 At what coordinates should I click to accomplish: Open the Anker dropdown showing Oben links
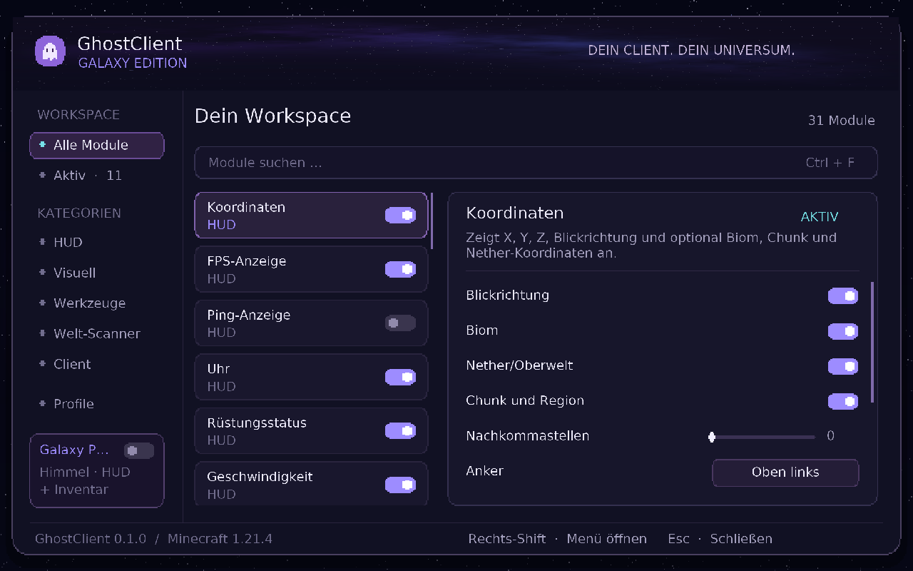[785, 473]
